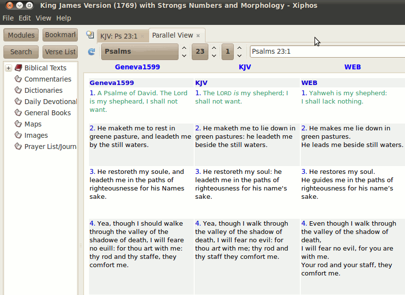Screen dimensions: 405x295
Task: Open the Verse List pane
Action: pyautogui.click(x=60, y=52)
